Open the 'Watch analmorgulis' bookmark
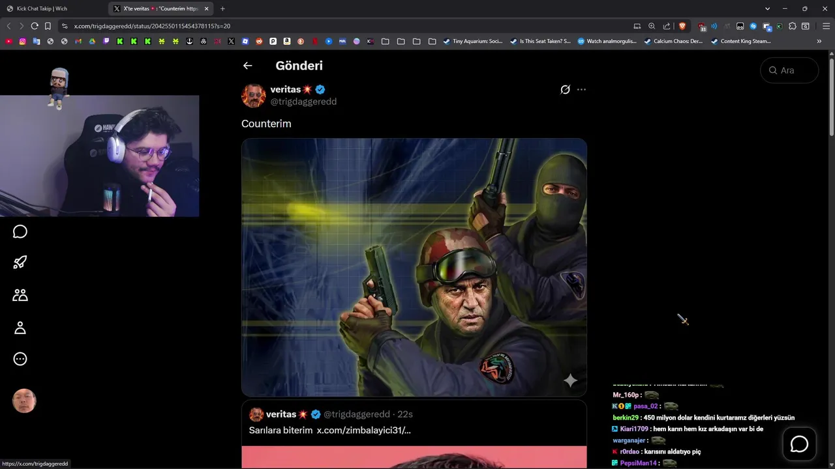835x469 pixels. click(x=607, y=41)
